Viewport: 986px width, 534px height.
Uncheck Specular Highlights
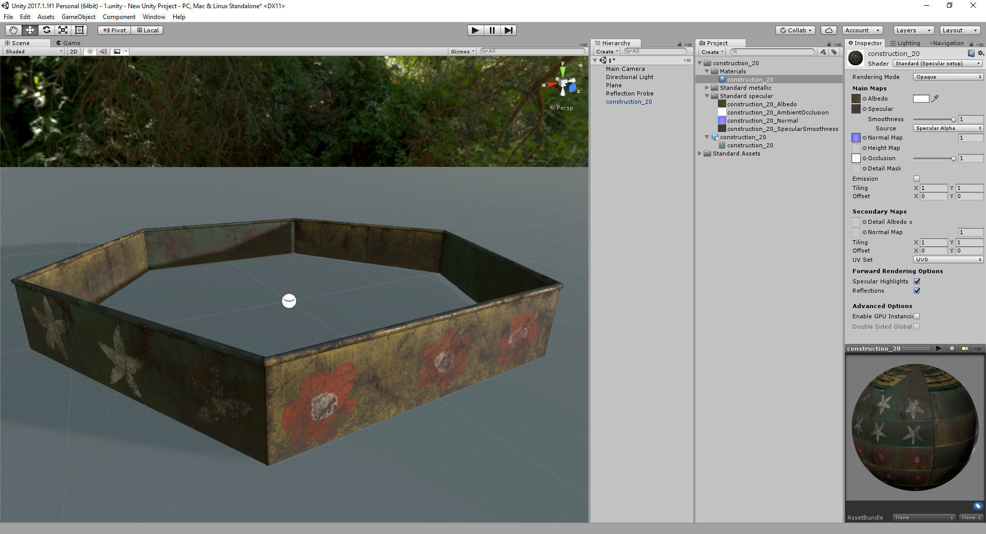917,281
